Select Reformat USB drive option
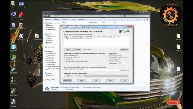Image resolution: width=193 pixels, height=109 pixels. (x=65, y=61)
